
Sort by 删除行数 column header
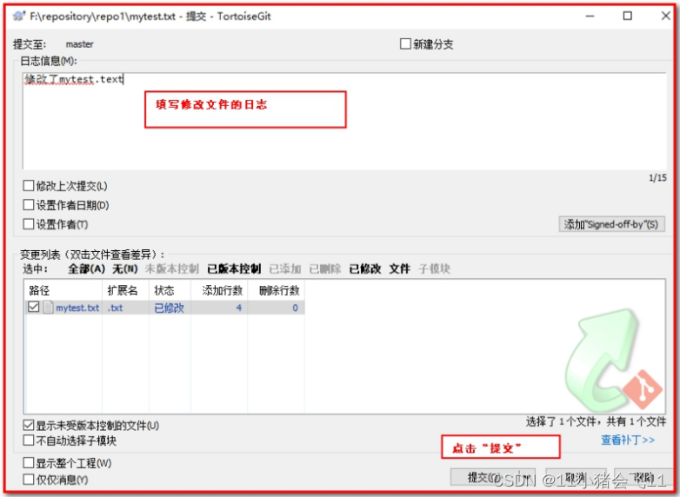click(x=276, y=290)
